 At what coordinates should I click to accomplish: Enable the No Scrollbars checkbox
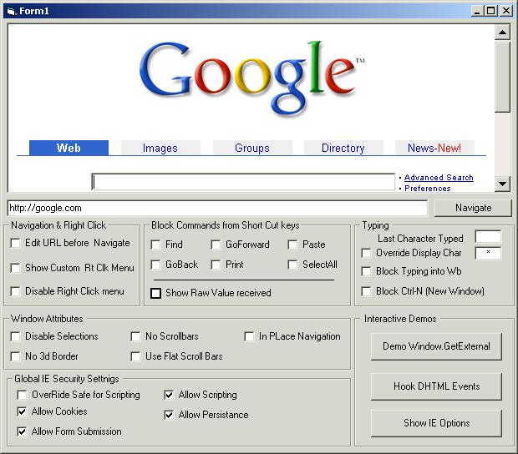[135, 336]
